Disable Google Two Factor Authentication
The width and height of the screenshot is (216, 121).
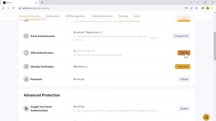point(184,109)
